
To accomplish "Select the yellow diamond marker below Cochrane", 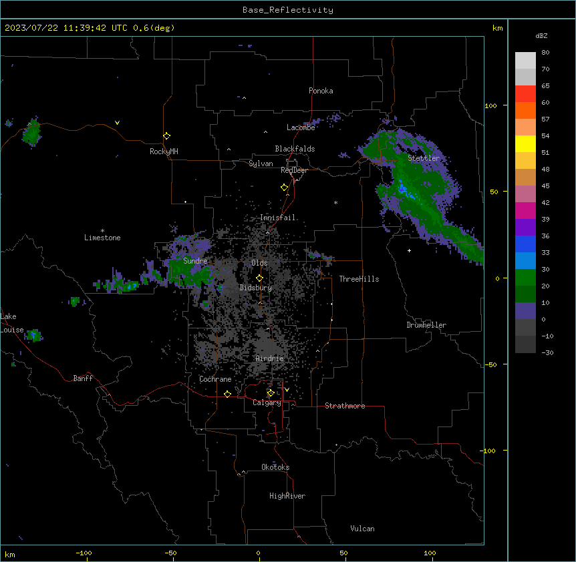I will pos(227,394).
